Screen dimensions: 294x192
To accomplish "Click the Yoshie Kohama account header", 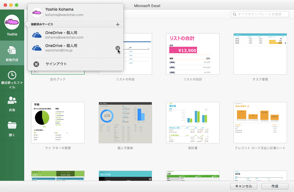I will tap(76, 12).
